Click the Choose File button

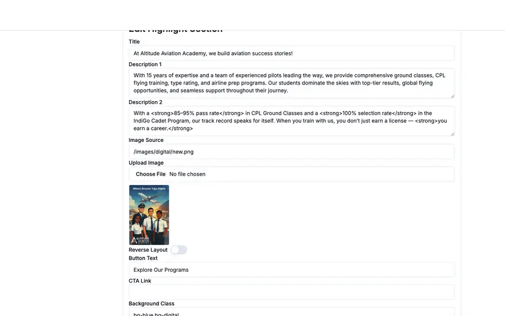pos(150,174)
